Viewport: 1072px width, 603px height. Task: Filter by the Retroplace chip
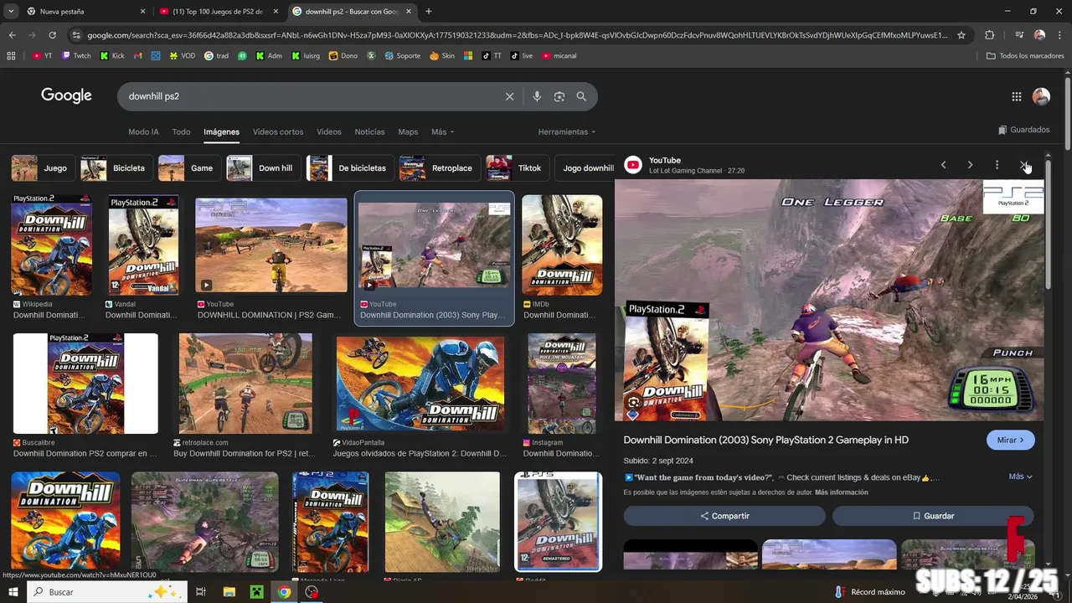tap(439, 168)
